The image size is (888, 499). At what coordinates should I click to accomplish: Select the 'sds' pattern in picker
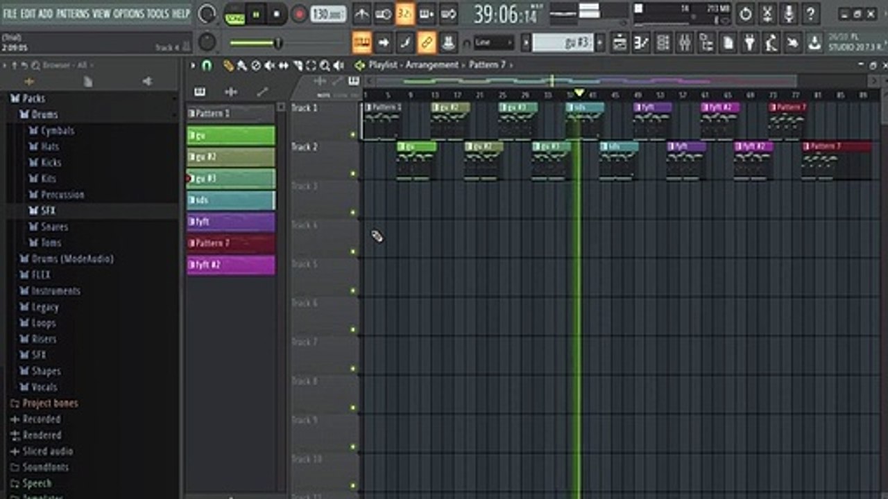[x=231, y=200]
